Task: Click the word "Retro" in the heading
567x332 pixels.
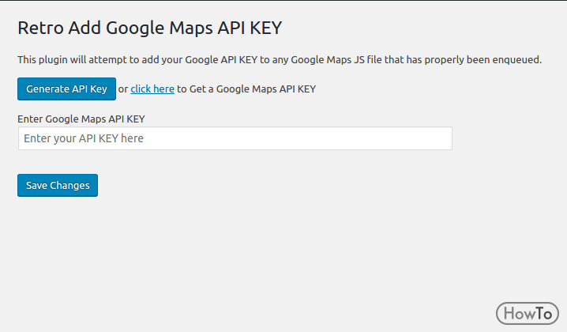Action: click(x=40, y=28)
